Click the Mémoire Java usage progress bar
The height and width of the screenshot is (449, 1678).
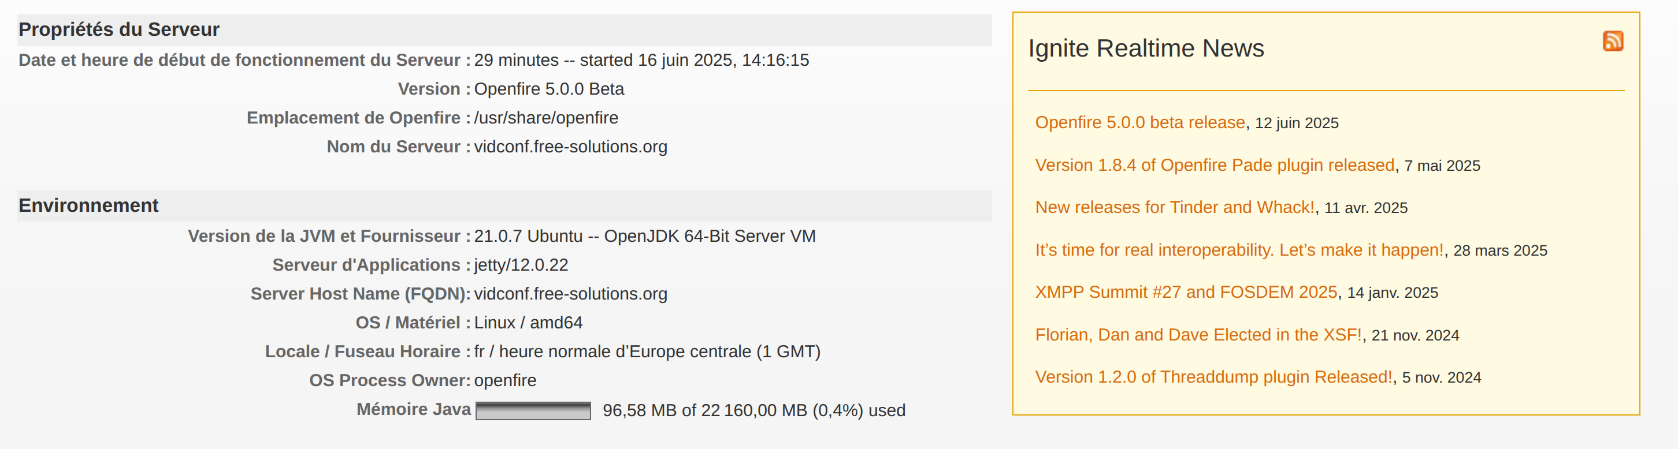[533, 410]
